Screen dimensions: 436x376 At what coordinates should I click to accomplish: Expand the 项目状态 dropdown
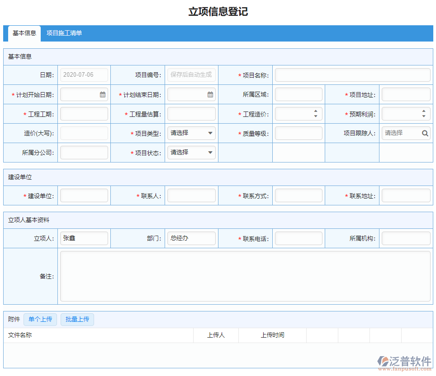coord(191,153)
